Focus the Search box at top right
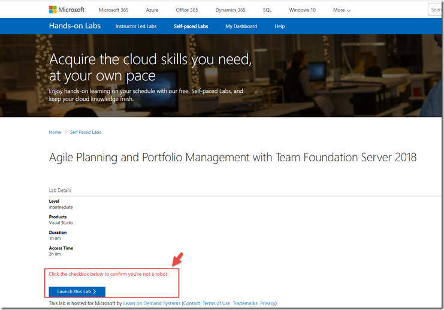Viewport: 444px width, 310px height. pyautogui.click(x=434, y=10)
